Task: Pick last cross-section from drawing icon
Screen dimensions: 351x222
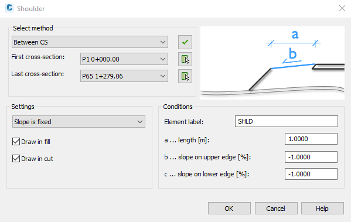Action: pos(185,76)
